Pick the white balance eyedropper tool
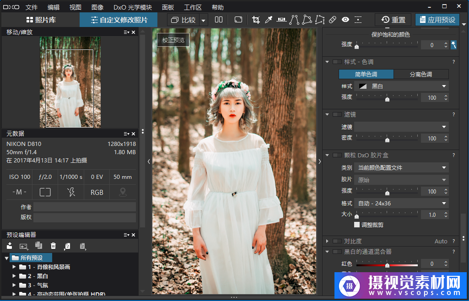The image size is (469, 301). pyautogui.click(x=269, y=20)
